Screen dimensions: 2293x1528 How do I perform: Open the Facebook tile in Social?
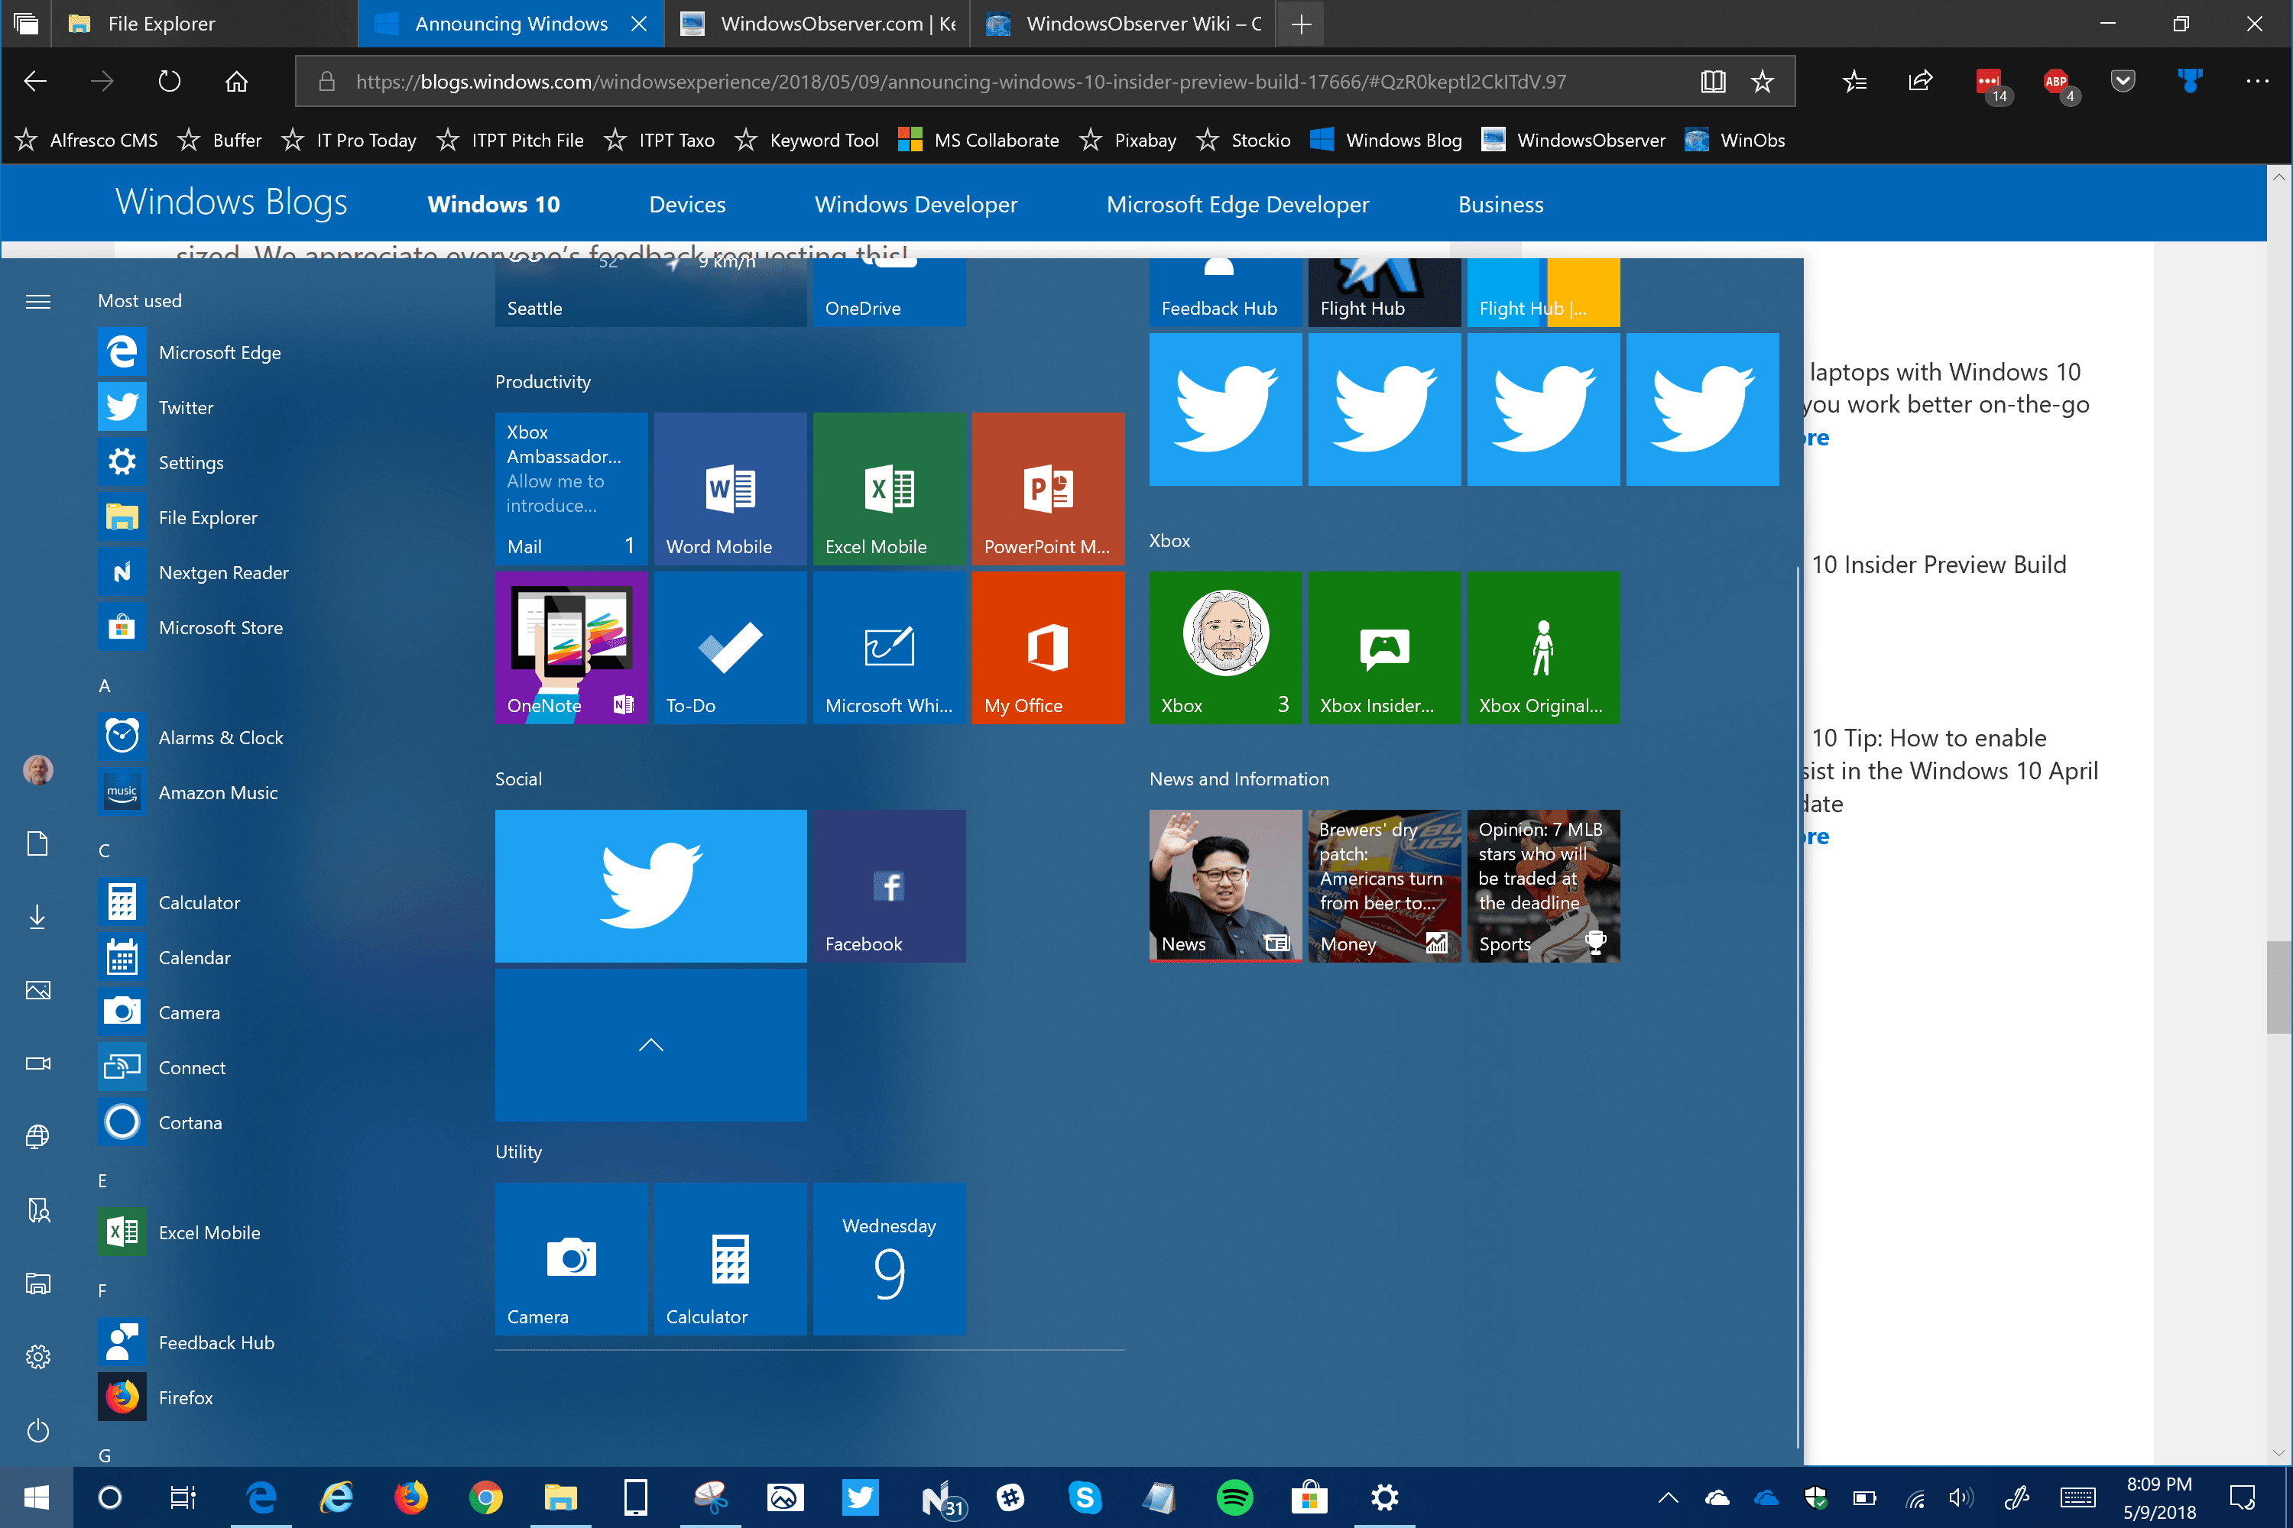click(x=889, y=885)
